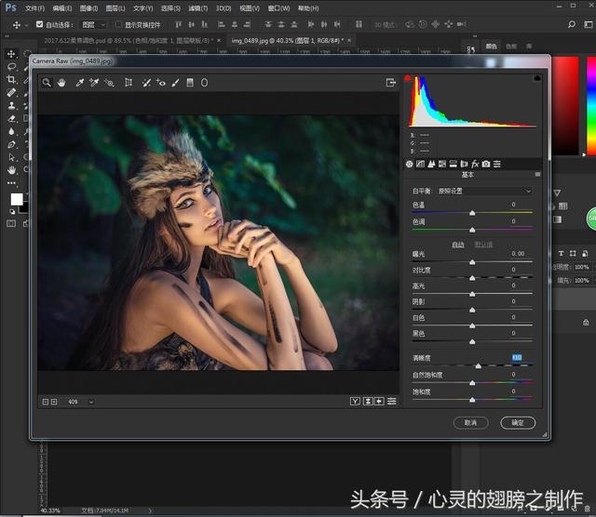
Task: Choose the Color Sampler tool
Action: (94, 83)
